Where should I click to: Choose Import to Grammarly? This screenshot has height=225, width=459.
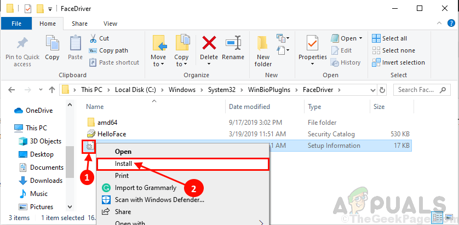point(146,188)
